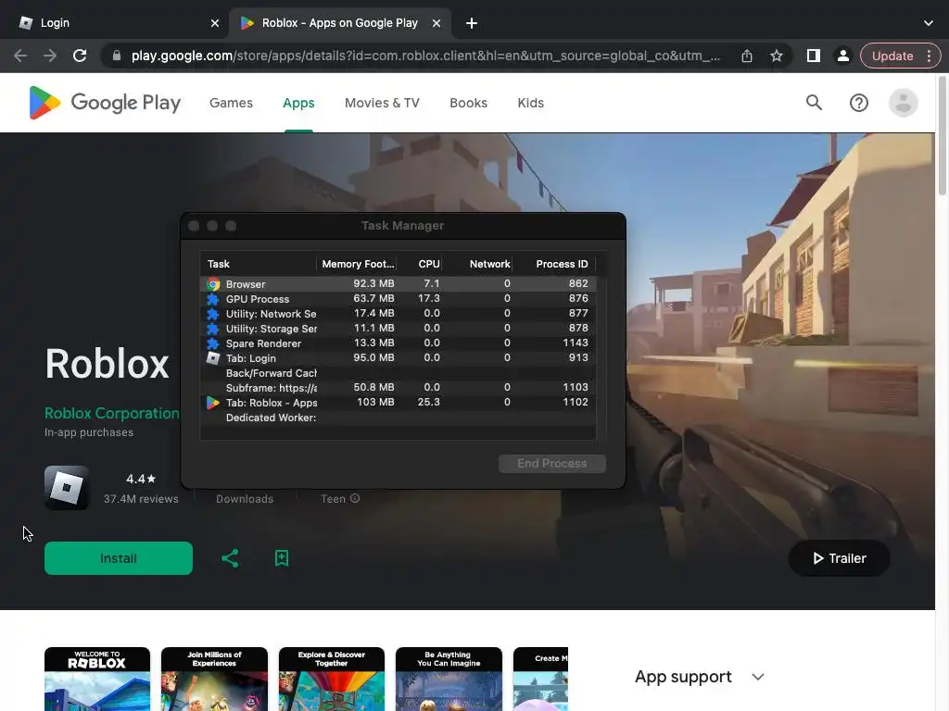Open Google Play search magnifier
This screenshot has height=711, width=949.
click(814, 103)
